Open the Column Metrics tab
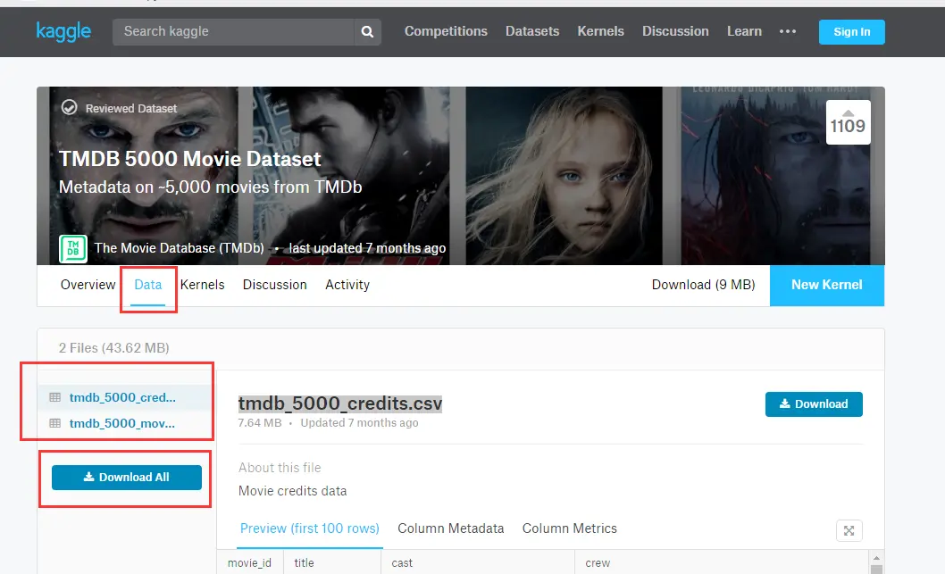945x574 pixels. point(570,528)
